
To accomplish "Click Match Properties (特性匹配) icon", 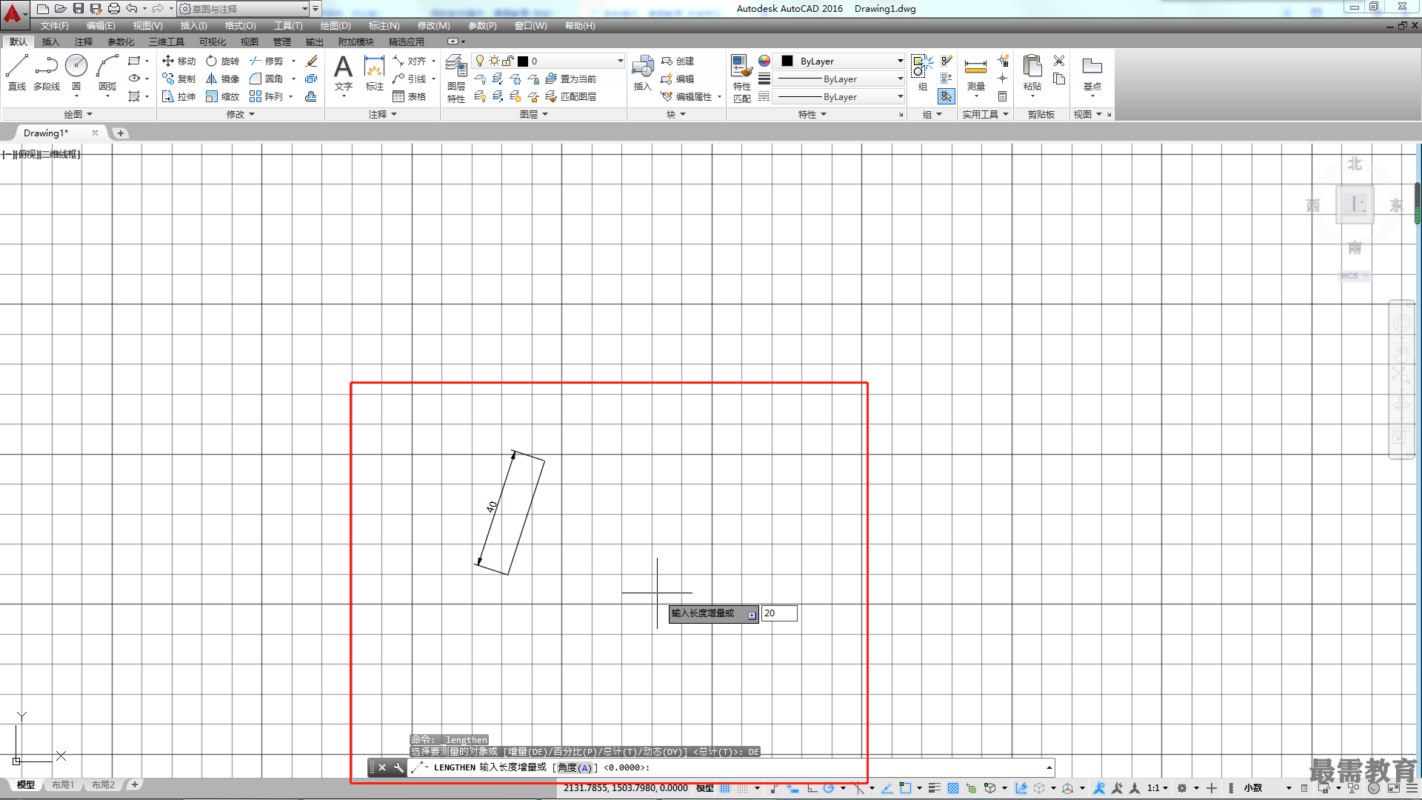I will coord(741,78).
